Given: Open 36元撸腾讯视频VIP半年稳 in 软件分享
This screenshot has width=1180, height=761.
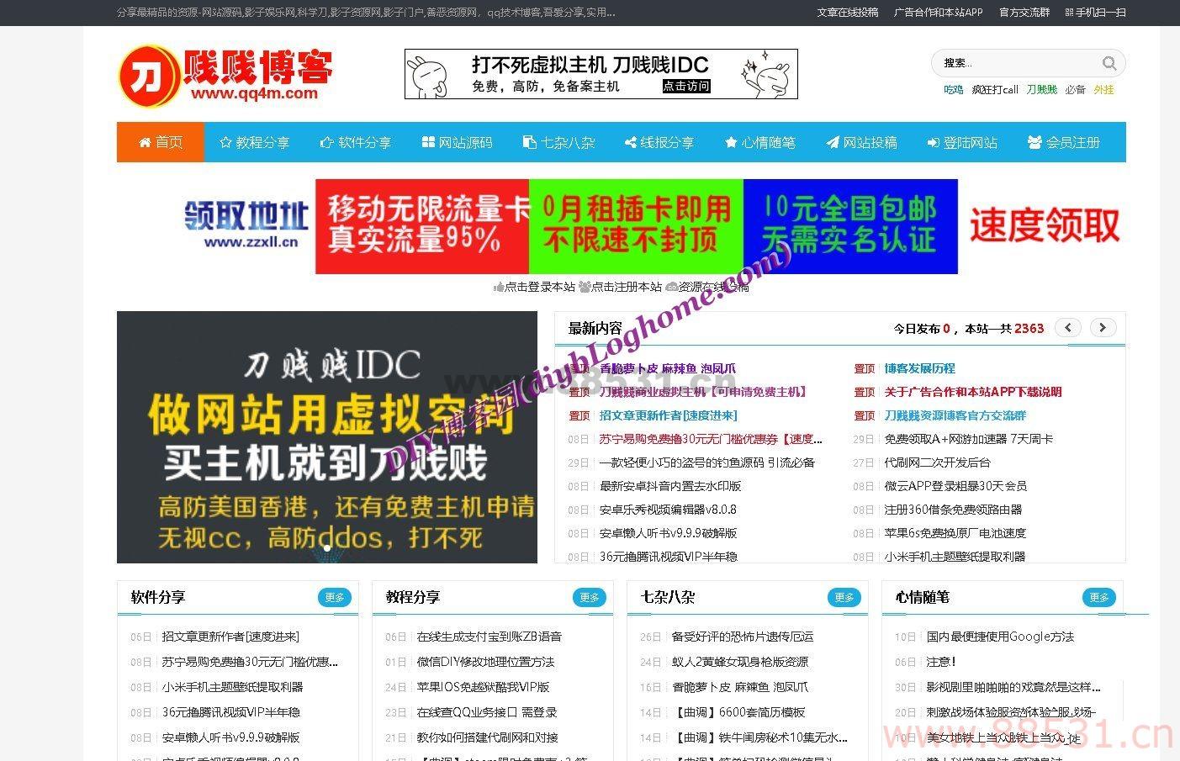Looking at the screenshot, I should tap(231, 712).
